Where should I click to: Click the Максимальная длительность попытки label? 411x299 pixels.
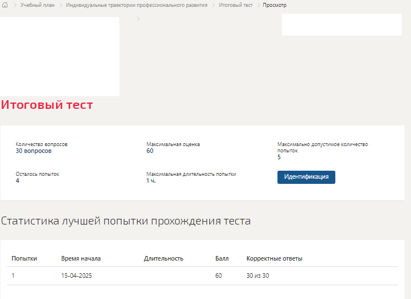point(191,174)
